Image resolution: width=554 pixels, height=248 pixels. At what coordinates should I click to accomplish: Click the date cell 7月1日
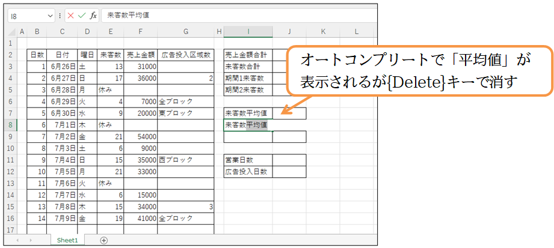pyautogui.click(x=62, y=125)
